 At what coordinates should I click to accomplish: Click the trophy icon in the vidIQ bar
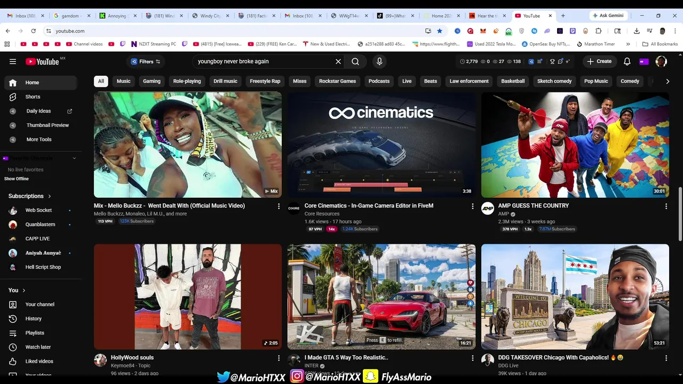point(552,61)
